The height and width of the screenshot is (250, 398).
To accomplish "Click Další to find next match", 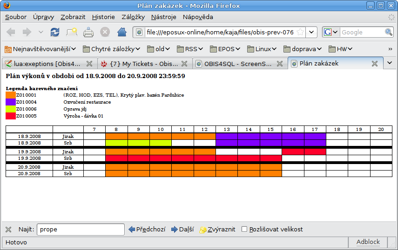I will coord(182,230).
